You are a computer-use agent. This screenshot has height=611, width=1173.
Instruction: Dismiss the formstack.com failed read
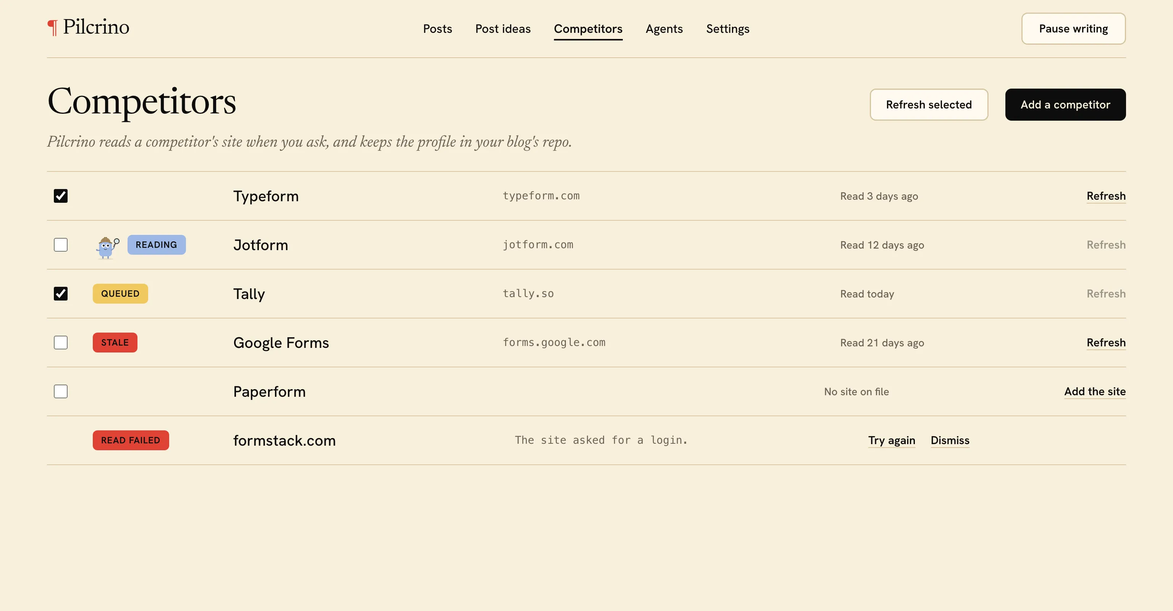(x=950, y=441)
